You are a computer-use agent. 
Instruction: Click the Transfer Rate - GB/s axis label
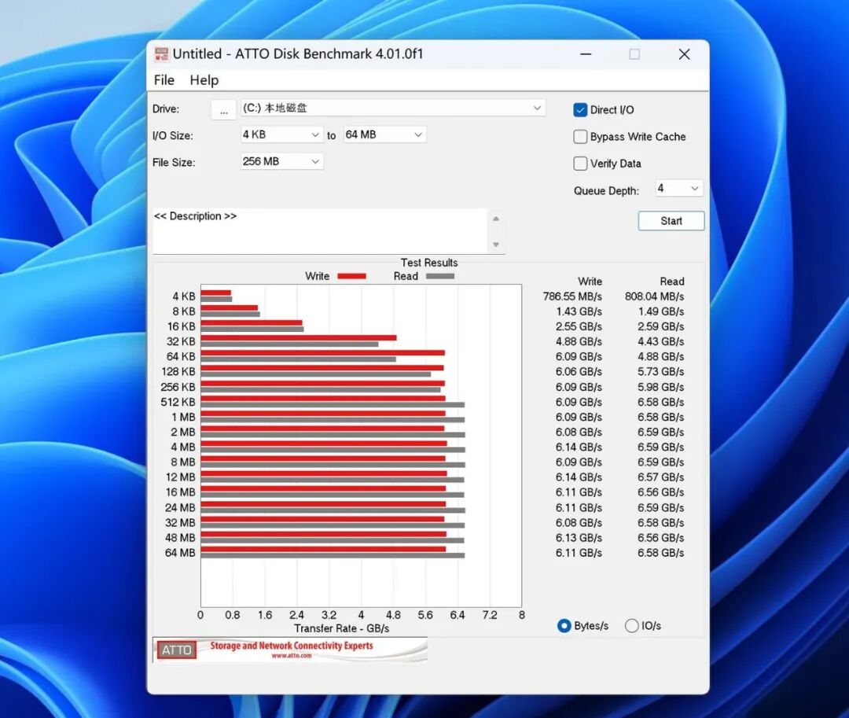pos(342,628)
